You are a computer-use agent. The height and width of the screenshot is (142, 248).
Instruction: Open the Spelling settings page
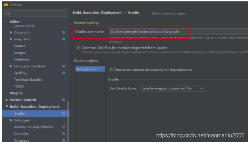tap(20, 73)
